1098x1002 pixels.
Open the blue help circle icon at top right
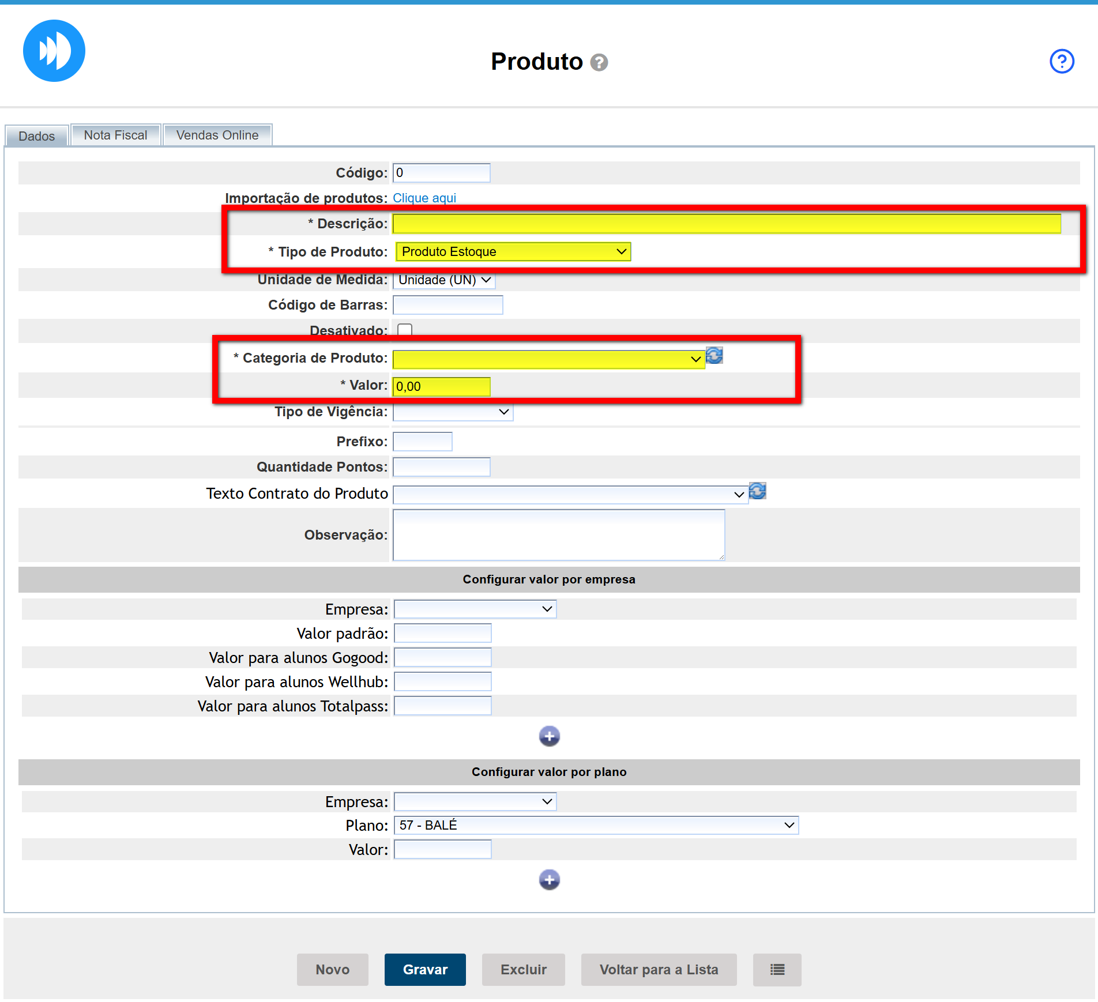point(1061,61)
